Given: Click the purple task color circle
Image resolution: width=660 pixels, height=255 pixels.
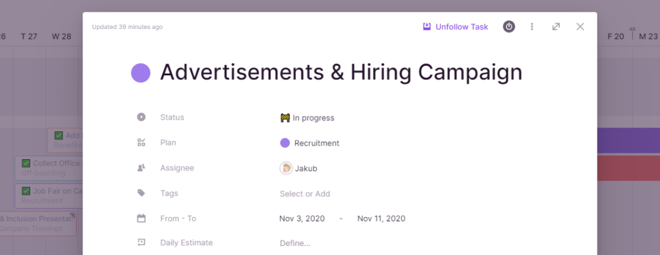Looking at the screenshot, I should pos(141,73).
